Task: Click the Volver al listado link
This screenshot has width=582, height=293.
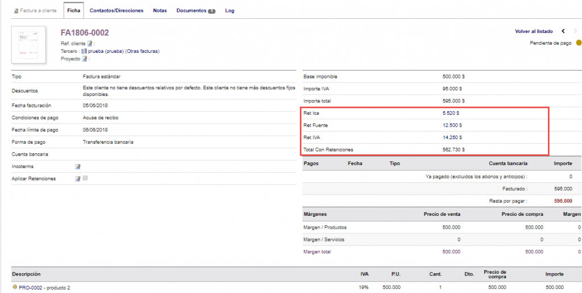Action: (534, 32)
